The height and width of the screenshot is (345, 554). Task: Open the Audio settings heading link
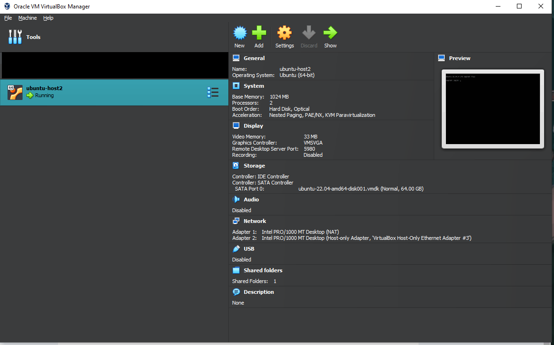[251, 199]
